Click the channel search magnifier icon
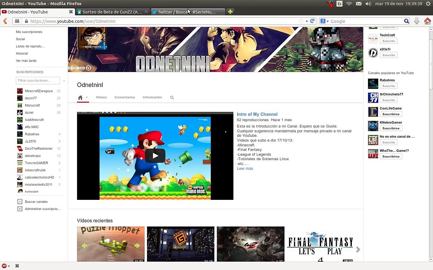The width and height of the screenshot is (433, 270). point(172,97)
